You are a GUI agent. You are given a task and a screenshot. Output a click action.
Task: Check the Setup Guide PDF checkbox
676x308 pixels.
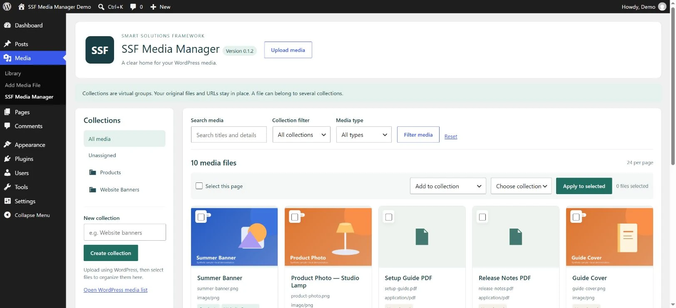[x=389, y=217]
